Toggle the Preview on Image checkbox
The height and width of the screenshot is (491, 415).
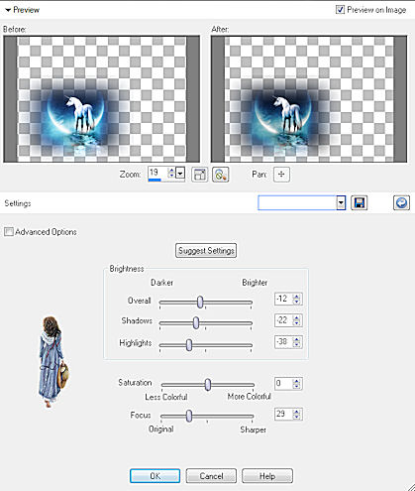coord(340,10)
